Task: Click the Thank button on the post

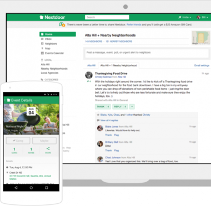Action: pyautogui.click(x=103, y=106)
